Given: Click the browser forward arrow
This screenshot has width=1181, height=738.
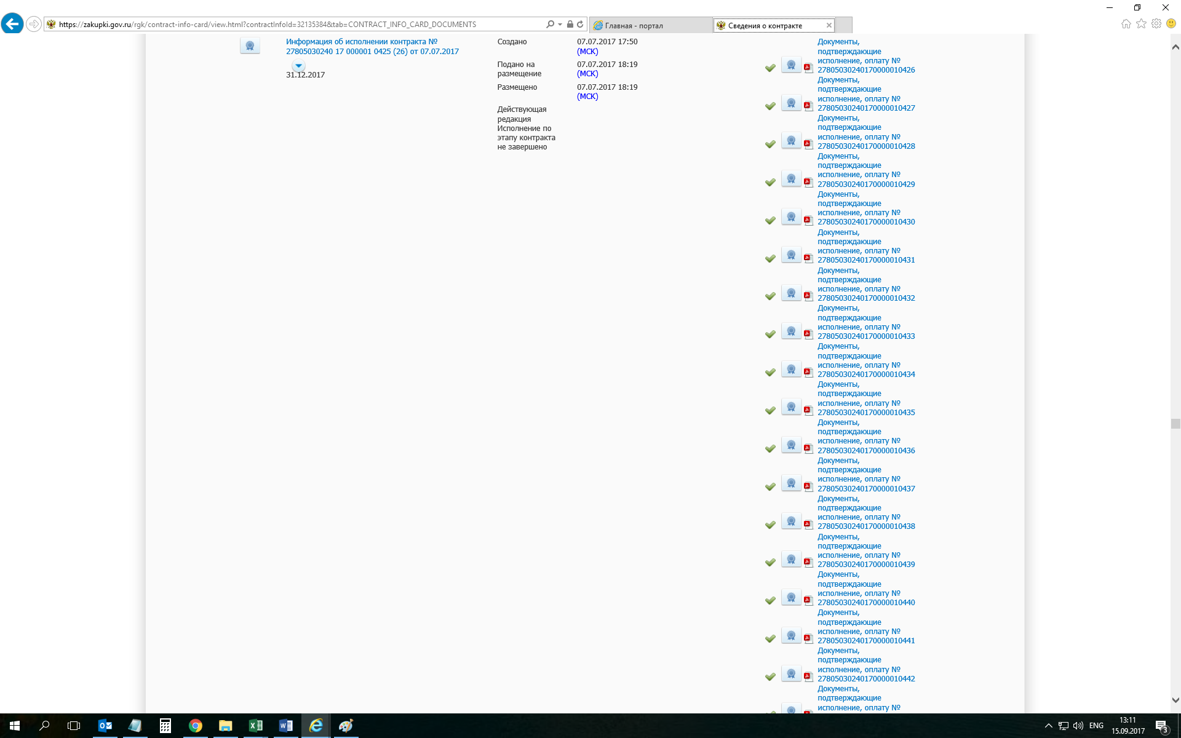Looking at the screenshot, I should tap(34, 24).
